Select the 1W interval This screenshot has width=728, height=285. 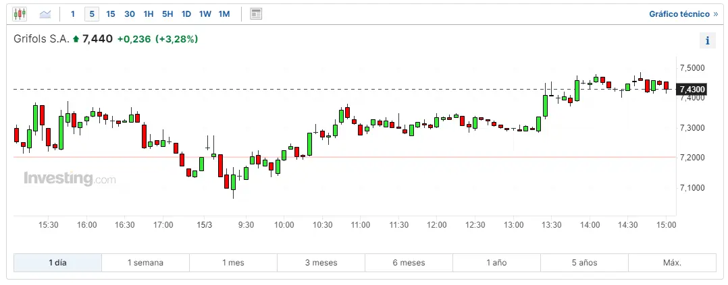click(205, 14)
